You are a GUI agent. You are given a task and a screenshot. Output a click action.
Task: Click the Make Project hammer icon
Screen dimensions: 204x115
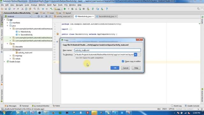[x=51, y=9]
